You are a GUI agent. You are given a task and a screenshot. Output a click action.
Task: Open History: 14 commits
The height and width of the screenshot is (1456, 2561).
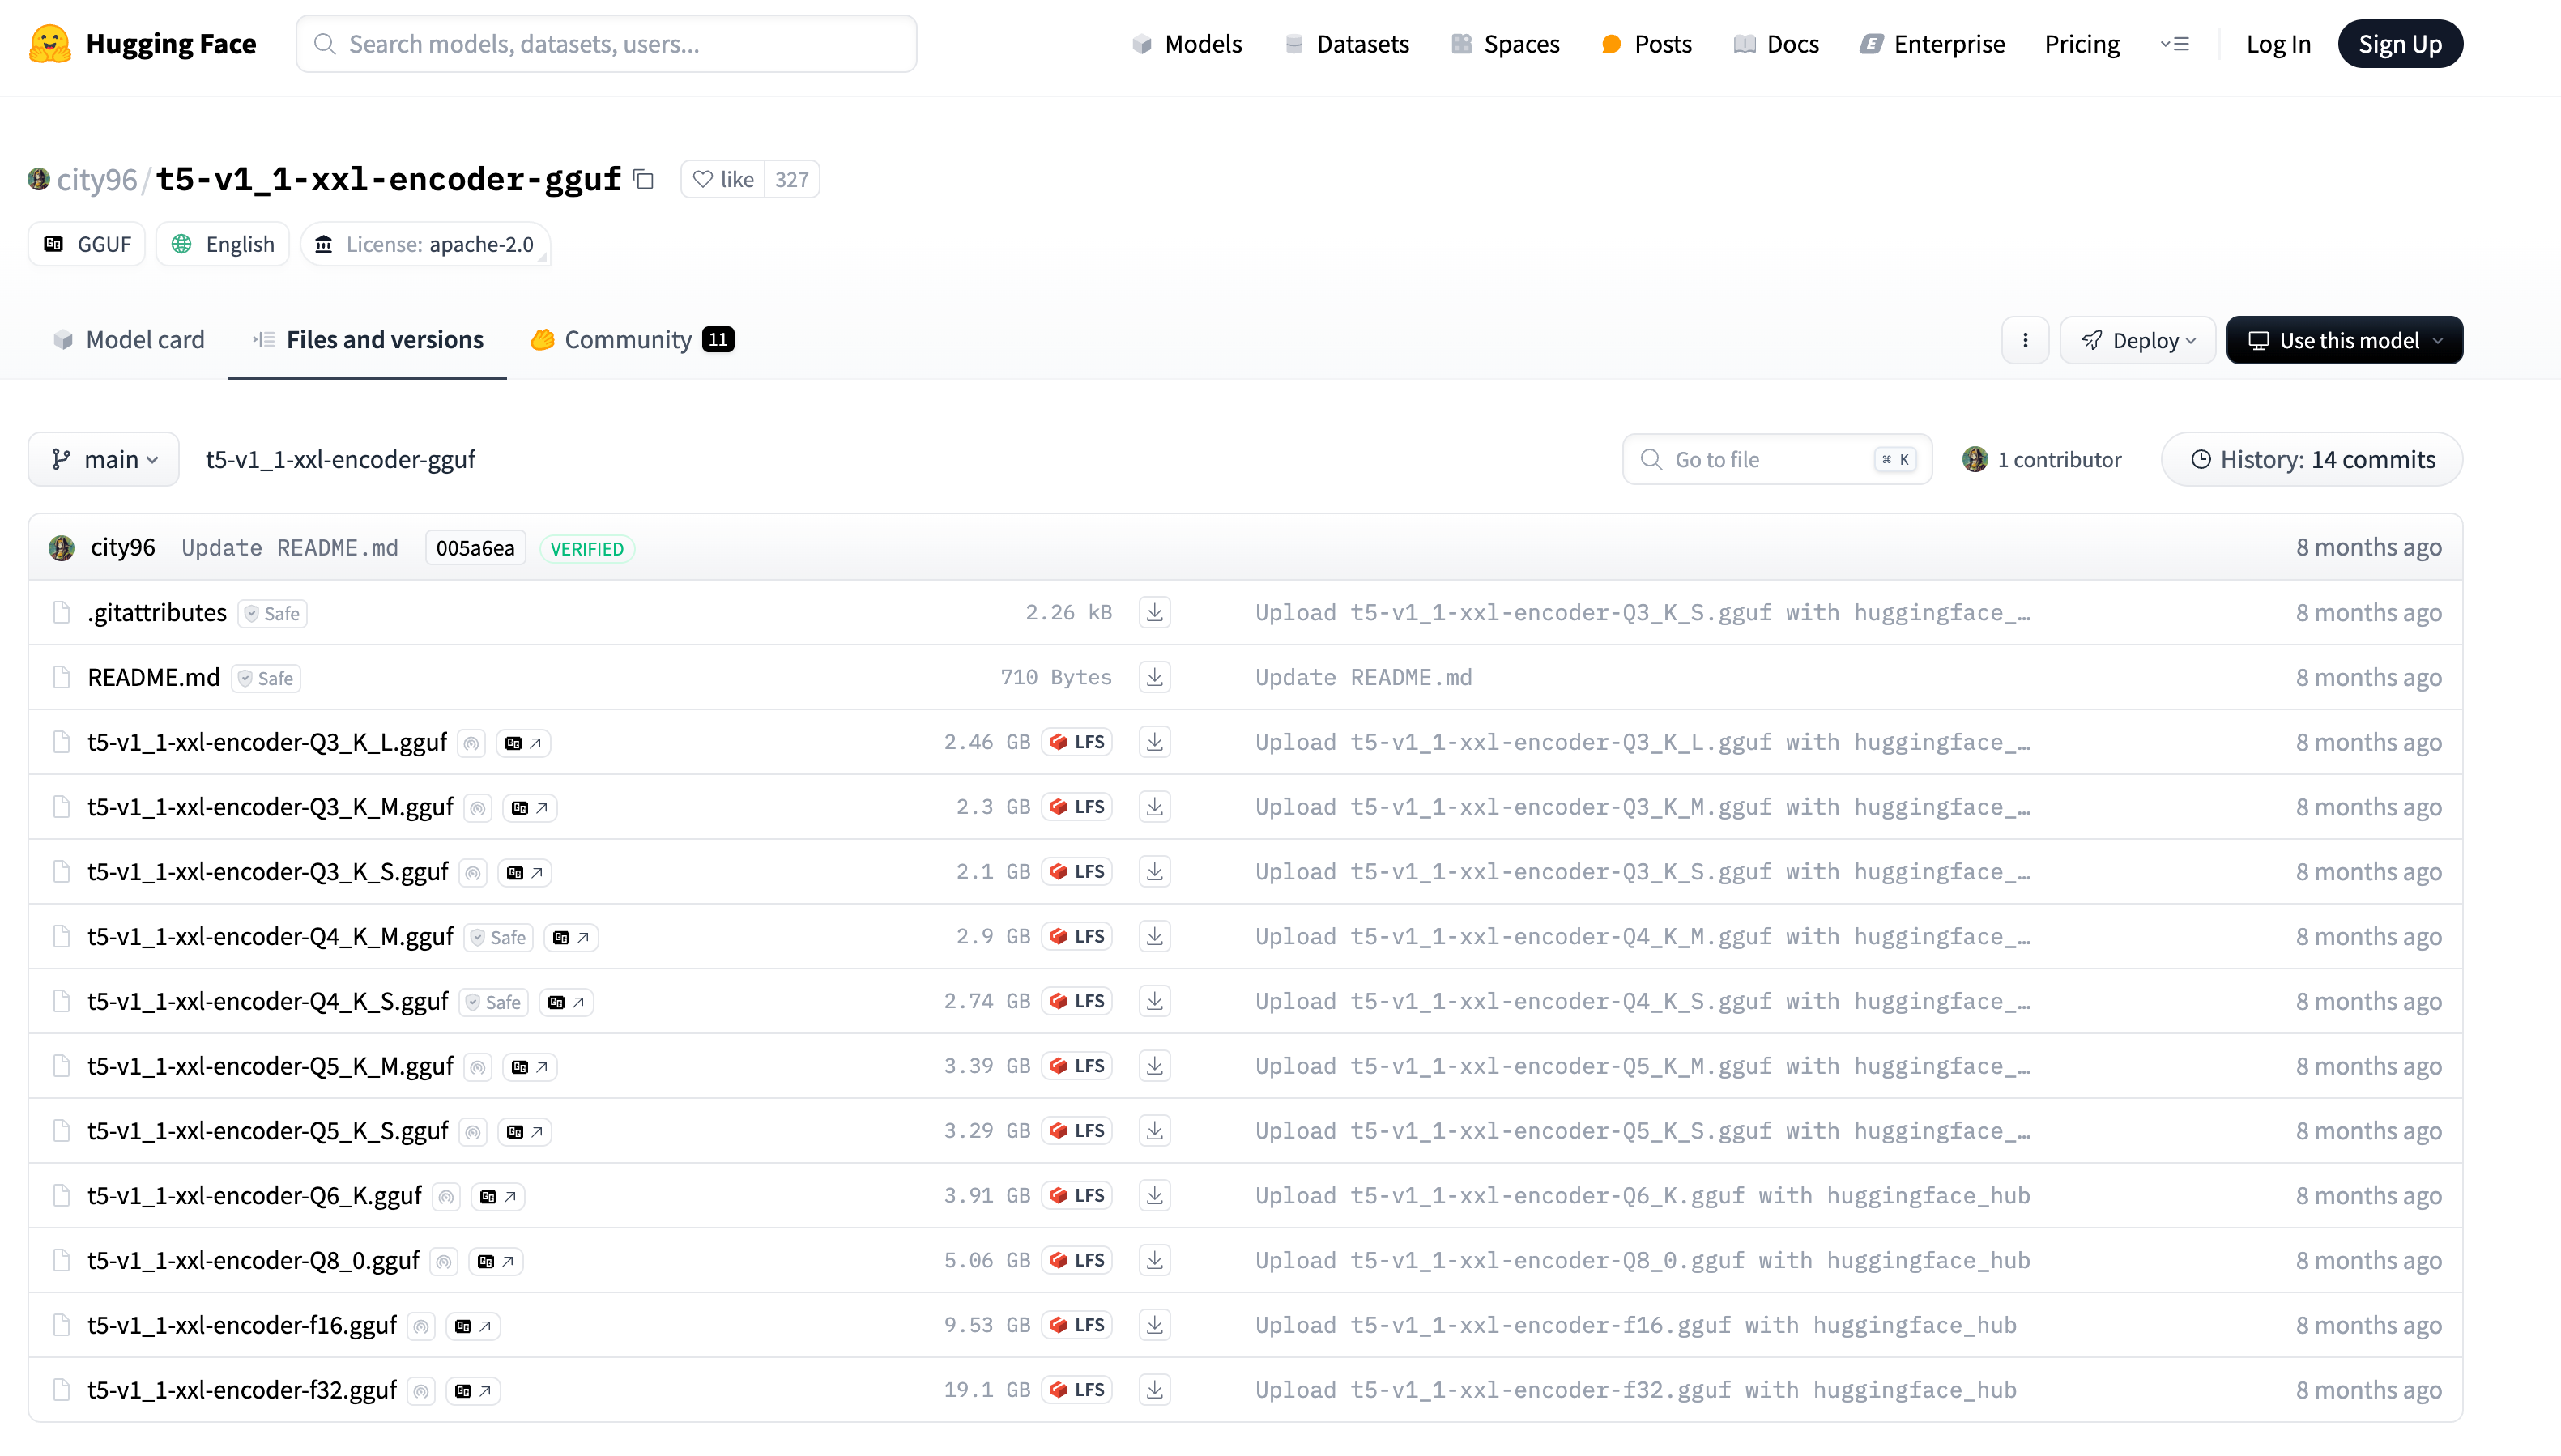(2311, 459)
